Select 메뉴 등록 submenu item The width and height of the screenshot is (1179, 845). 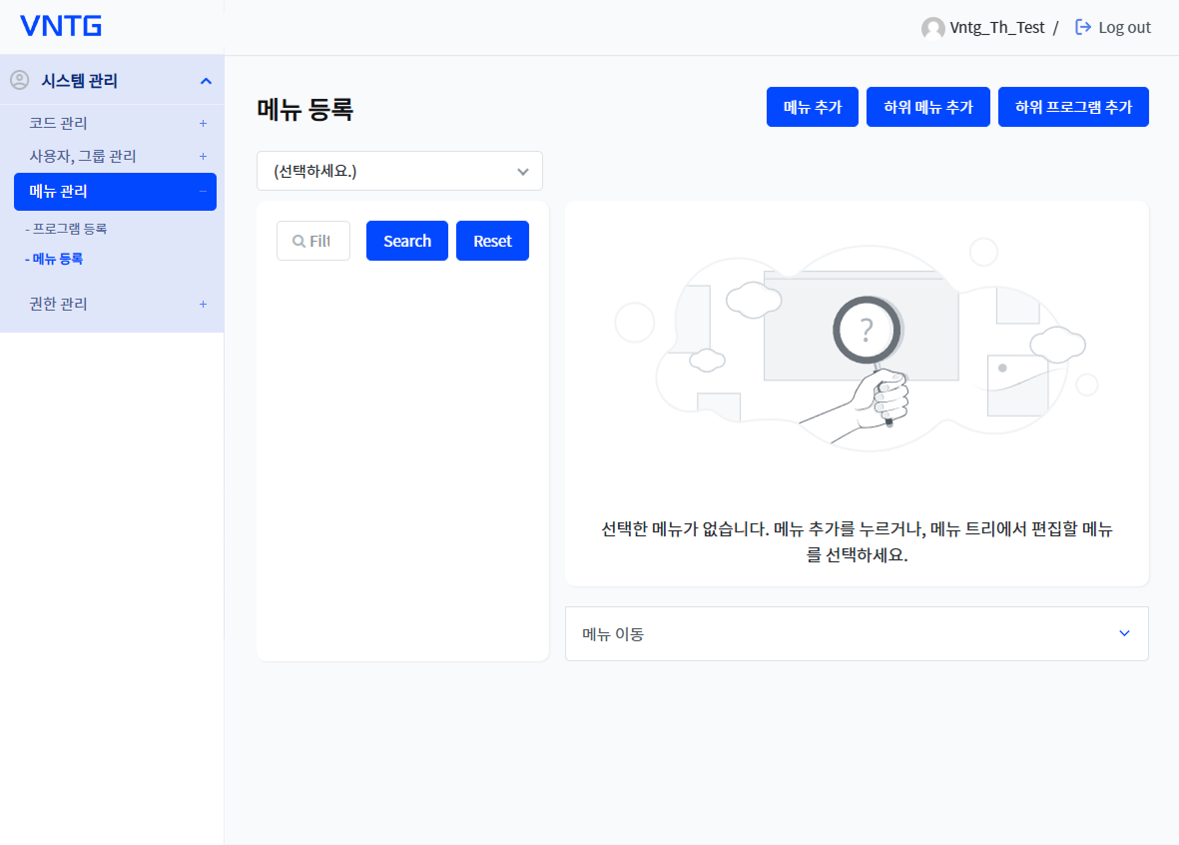tap(57, 259)
